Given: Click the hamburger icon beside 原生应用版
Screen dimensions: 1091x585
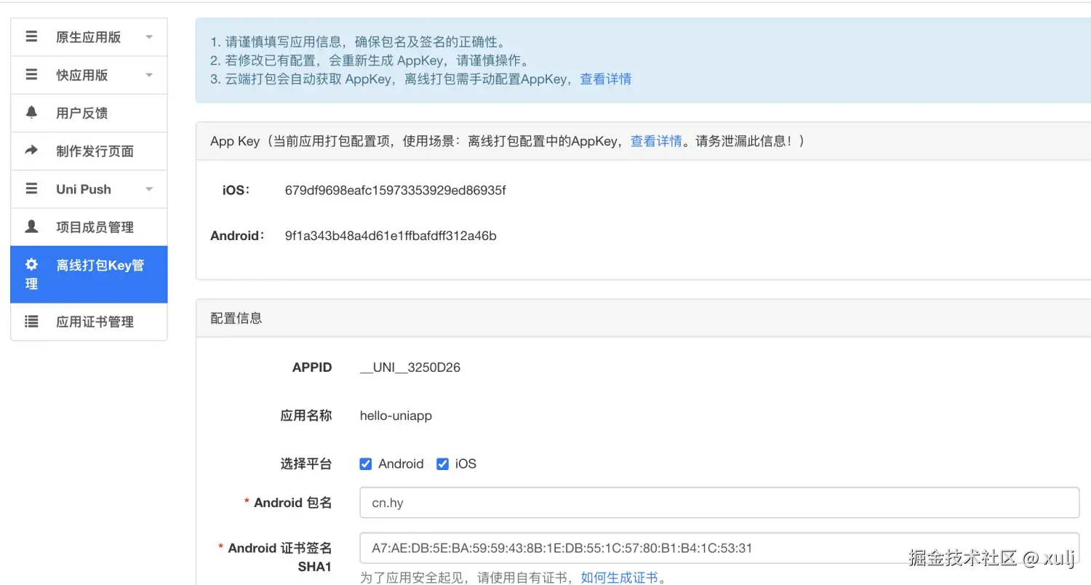Looking at the screenshot, I should pos(31,36).
